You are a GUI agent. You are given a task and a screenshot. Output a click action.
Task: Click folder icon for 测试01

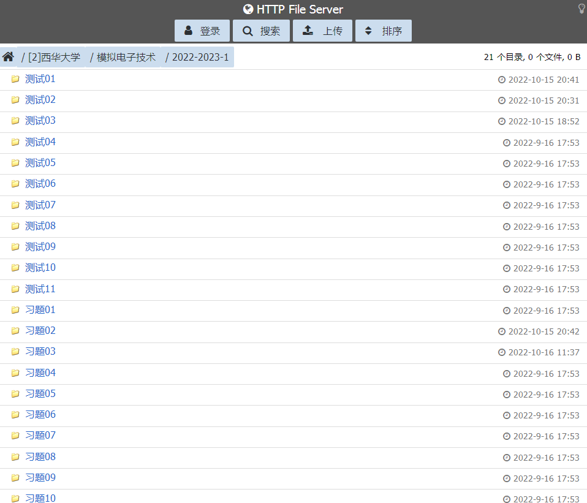pos(15,79)
